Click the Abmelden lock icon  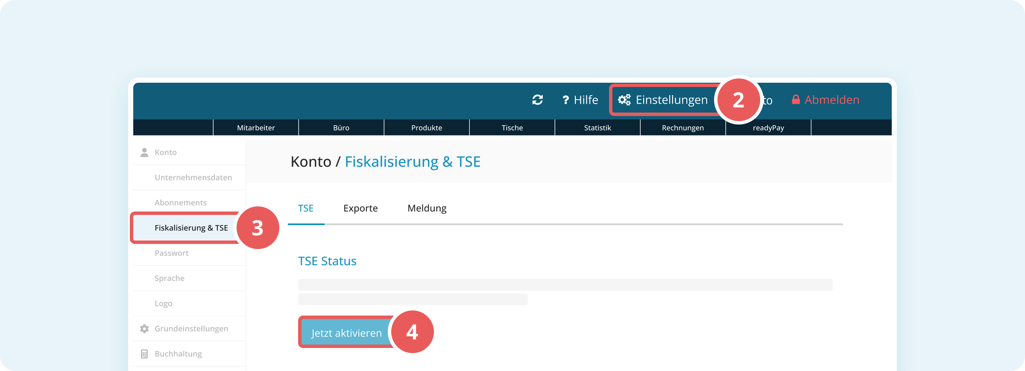click(796, 99)
